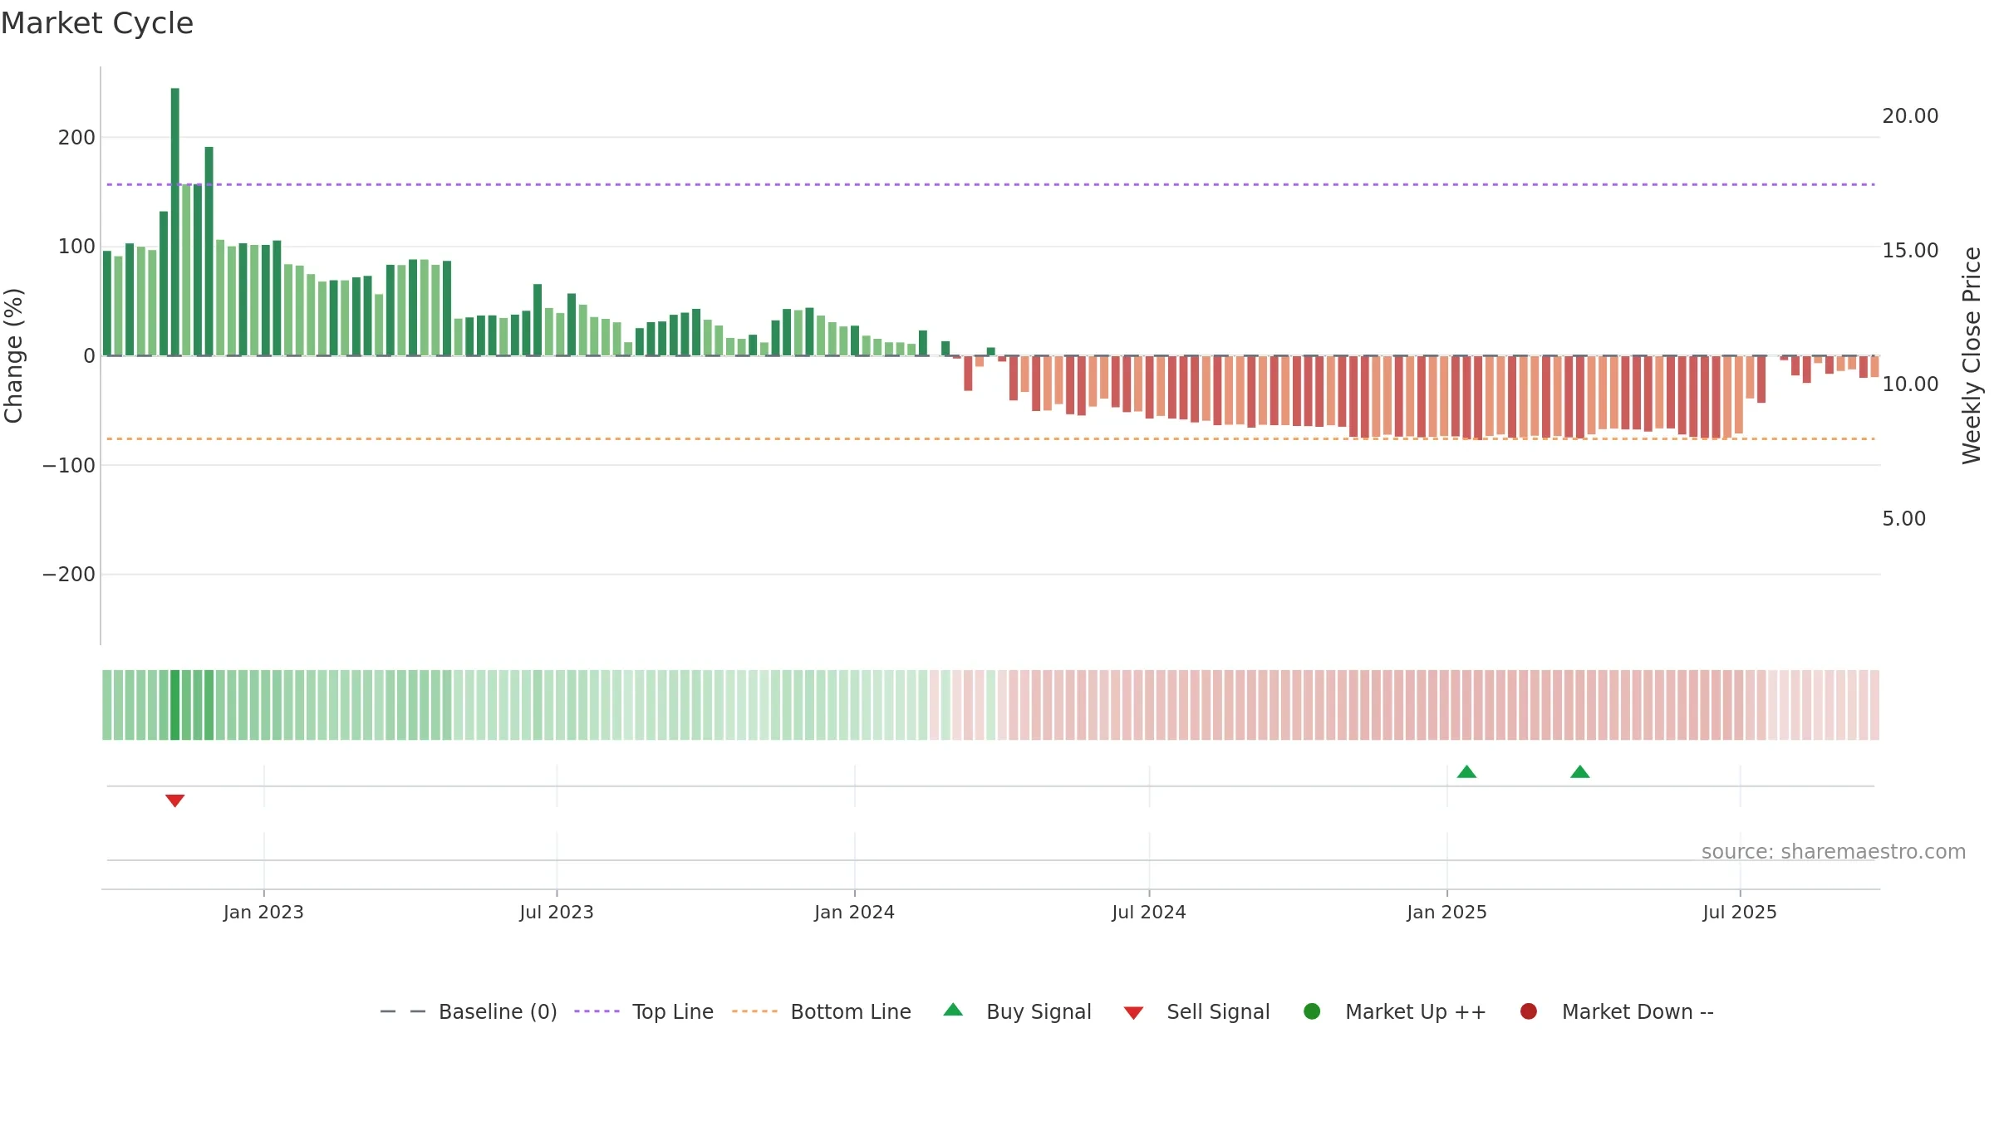Click the Change (%) axis title
Viewport: 1994px width, 1121px height.
pos(13,355)
